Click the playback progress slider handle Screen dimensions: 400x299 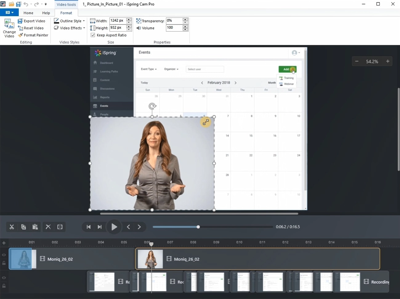pos(198,227)
